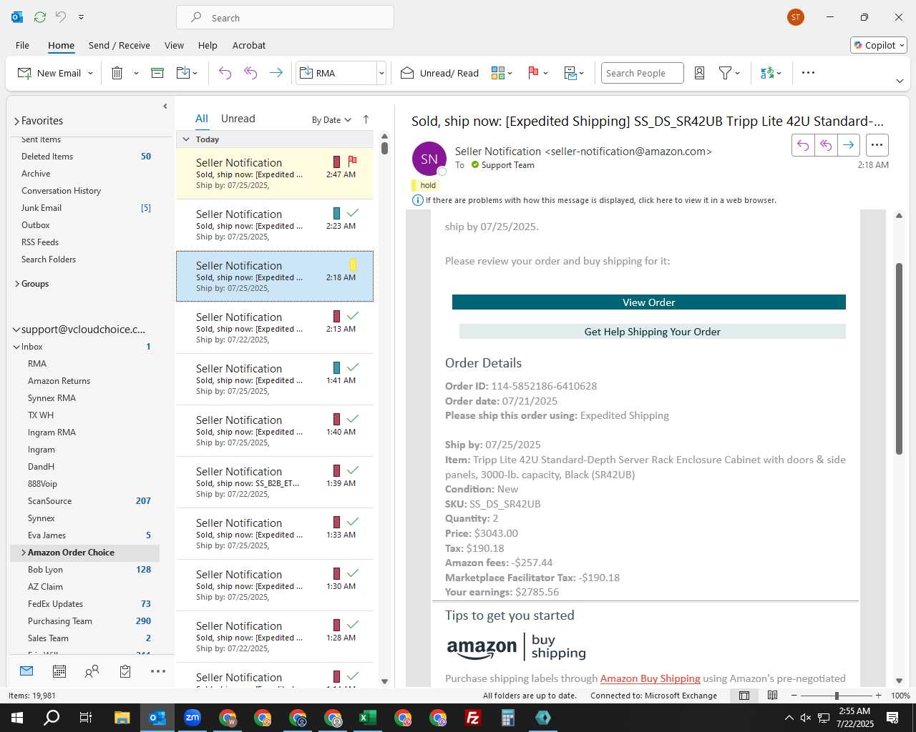This screenshot has height=732, width=916.
Task: Toggle the checkmark on the 1:40 AM message
Action: pos(353,419)
